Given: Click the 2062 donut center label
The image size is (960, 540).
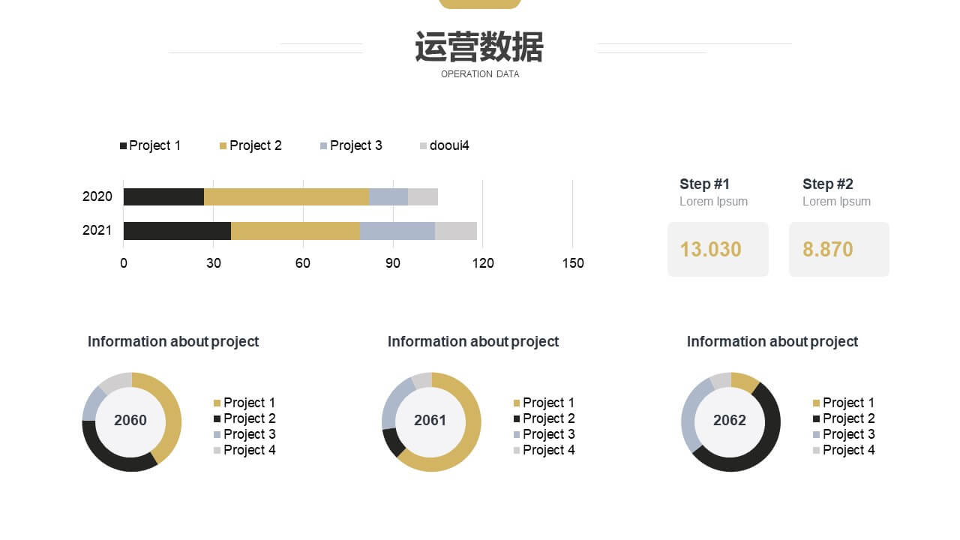Looking at the screenshot, I should click(730, 421).
